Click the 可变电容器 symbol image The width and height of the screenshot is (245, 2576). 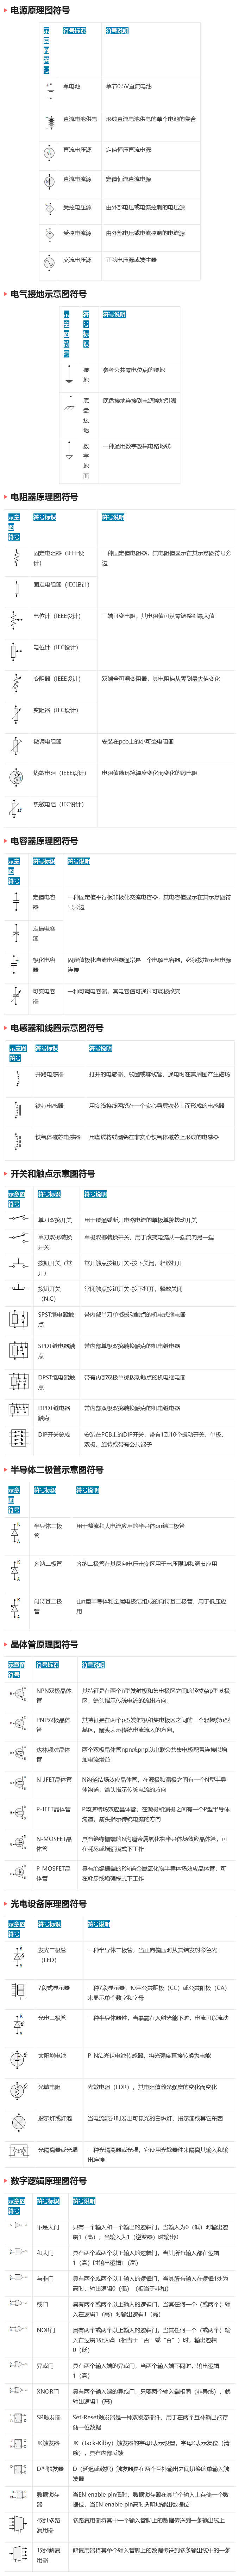click(x=16, y=995)
